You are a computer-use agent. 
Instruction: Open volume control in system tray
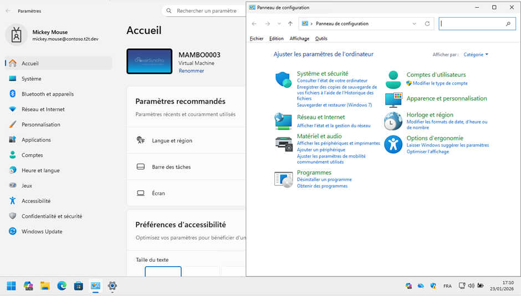coord(471,285)
